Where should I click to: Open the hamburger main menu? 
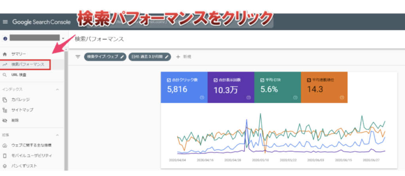[x=5, y=22]
